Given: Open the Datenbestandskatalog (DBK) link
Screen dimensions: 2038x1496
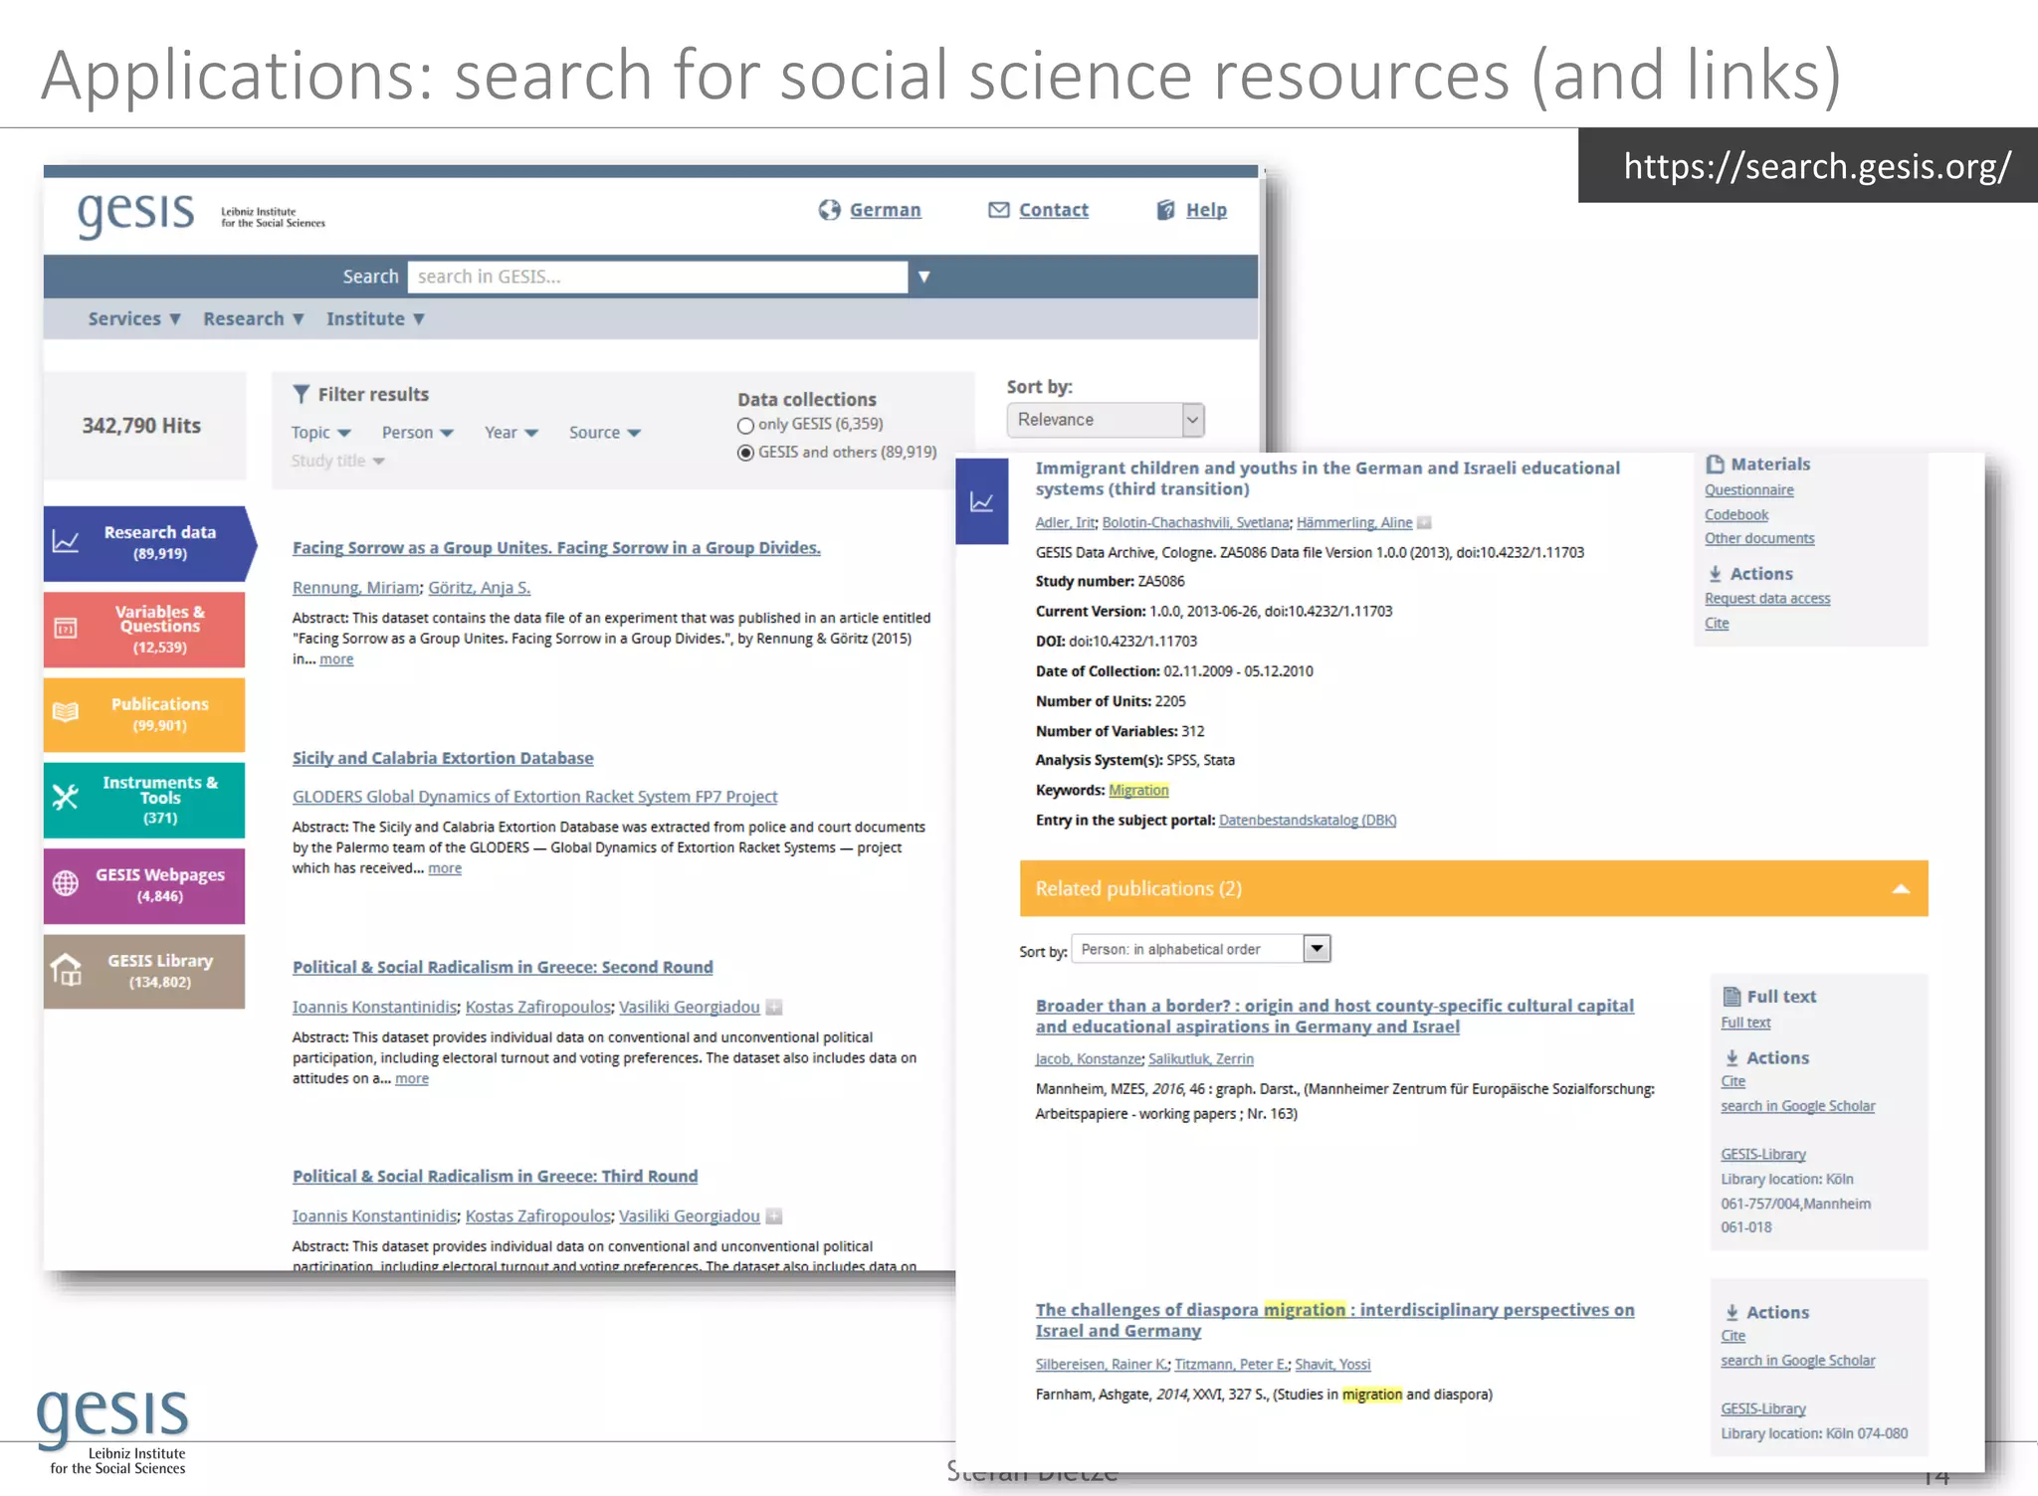Looking at the screenshot, I should (1308, 820).
